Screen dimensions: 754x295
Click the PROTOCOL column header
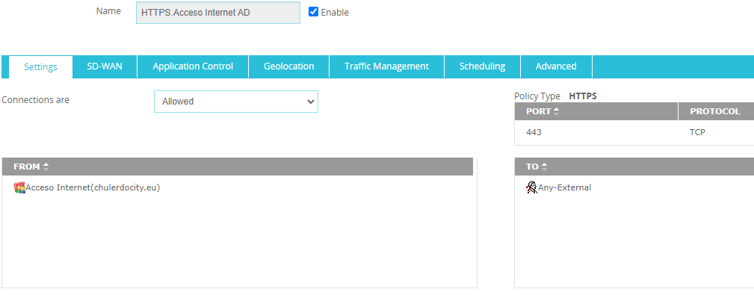(x=716, y=111)
